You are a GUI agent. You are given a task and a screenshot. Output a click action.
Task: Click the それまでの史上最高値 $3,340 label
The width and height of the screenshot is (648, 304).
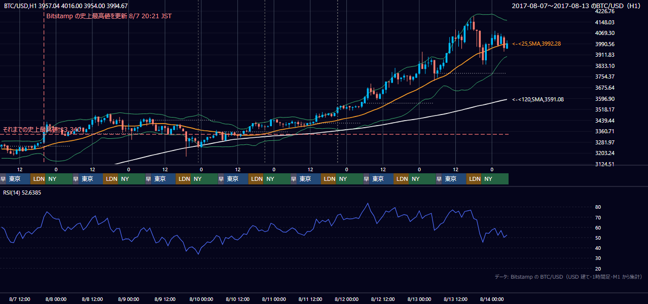[42, 130]
